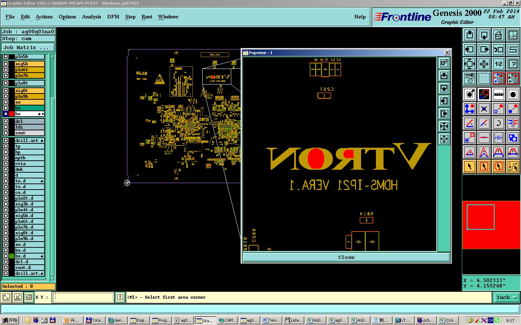Click the grid display icon

tap(484, 78)
